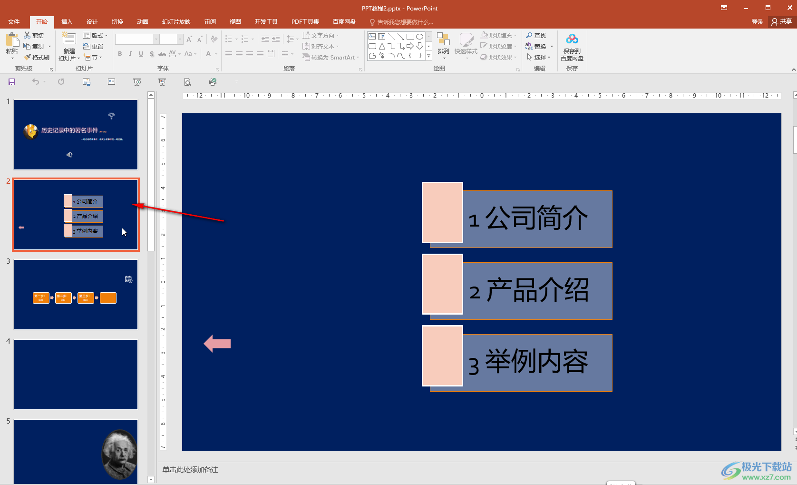Open the 选择 select dropdown
Image resolution: width=797 pixels, height=485 pixels.
538,57
